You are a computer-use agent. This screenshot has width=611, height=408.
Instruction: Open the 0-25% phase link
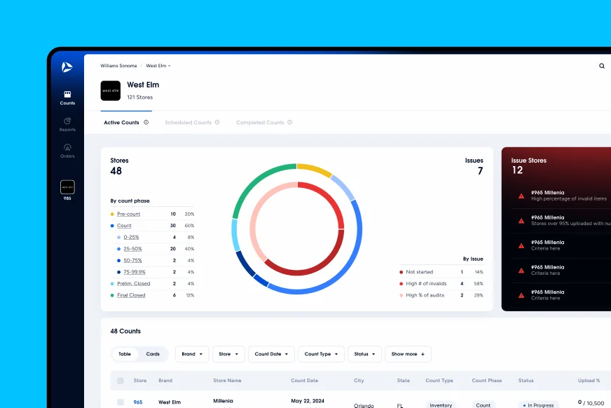point(131,237)
